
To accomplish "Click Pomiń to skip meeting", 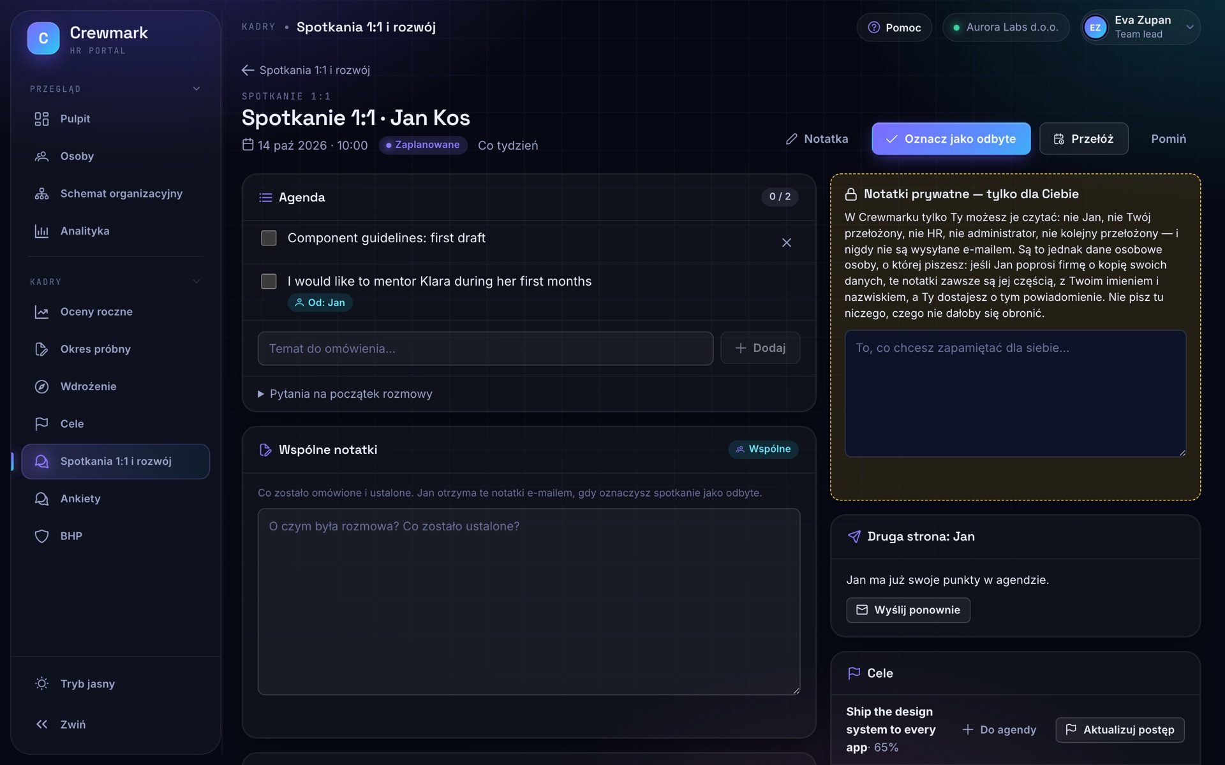I will pos(1168,139).
